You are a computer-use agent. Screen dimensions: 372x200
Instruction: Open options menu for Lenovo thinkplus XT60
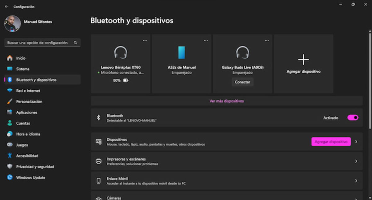144,40
